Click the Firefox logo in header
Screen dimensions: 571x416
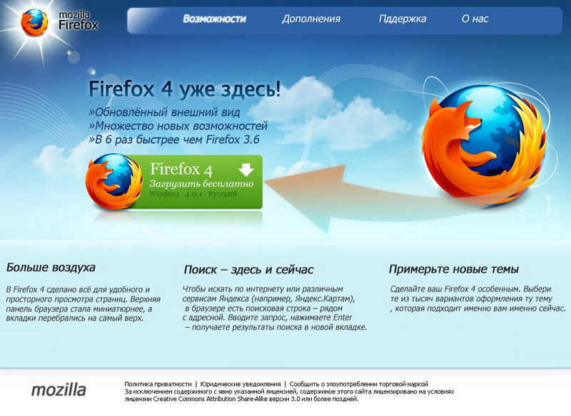pyautogui.click(x=34, y=23)
